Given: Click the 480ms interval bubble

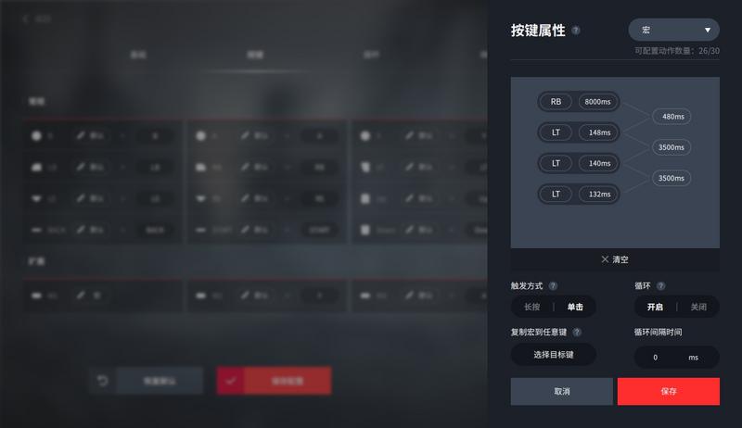Looking at the screenshot, I should pyautogui.click(x=672, y=116).
